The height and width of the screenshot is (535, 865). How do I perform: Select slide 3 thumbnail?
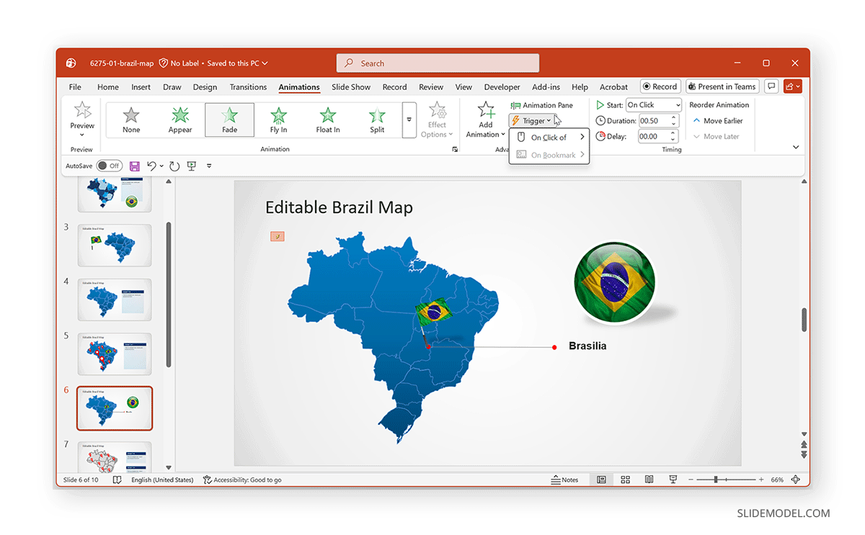[115, 245]
